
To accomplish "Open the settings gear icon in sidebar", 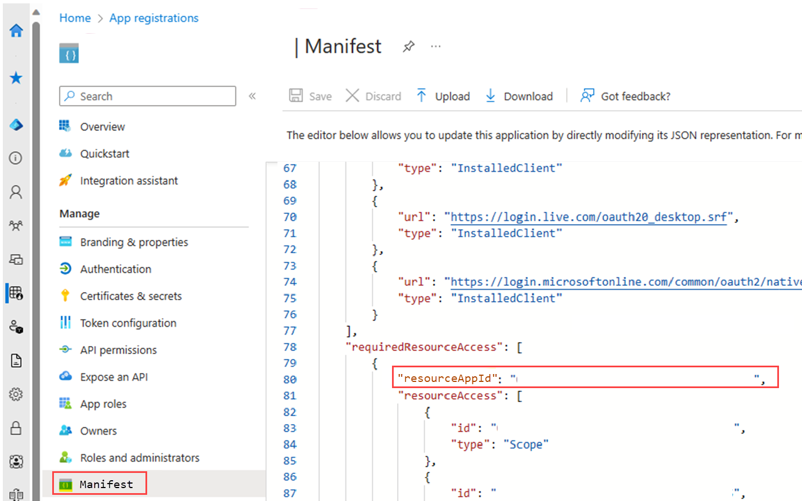I will 16,394.
